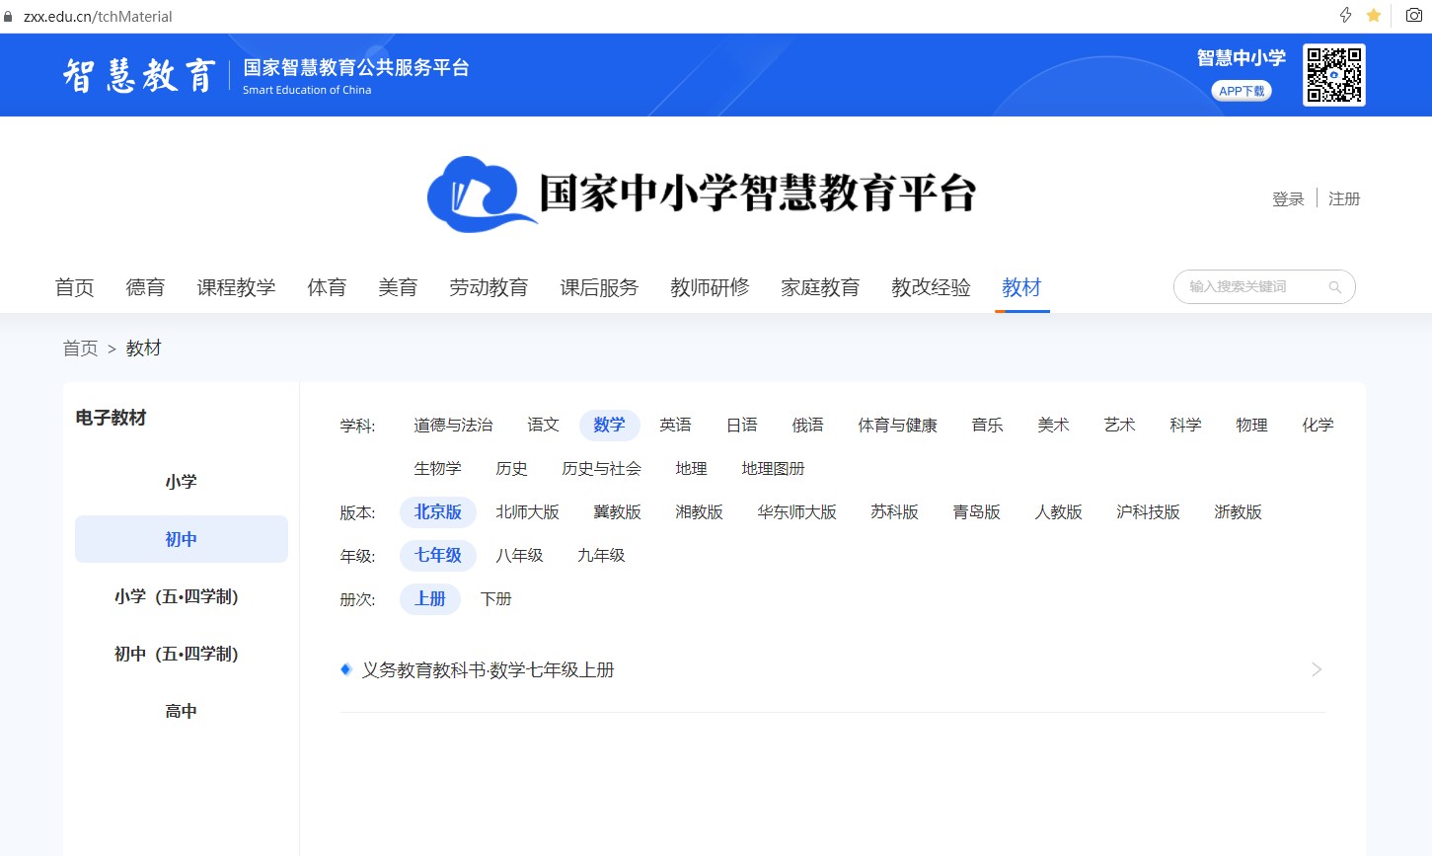This screenshot has width=1432, height=856.
Task: Click the screenshot camera icon in address bar
Action: [x=1414, y=15]
